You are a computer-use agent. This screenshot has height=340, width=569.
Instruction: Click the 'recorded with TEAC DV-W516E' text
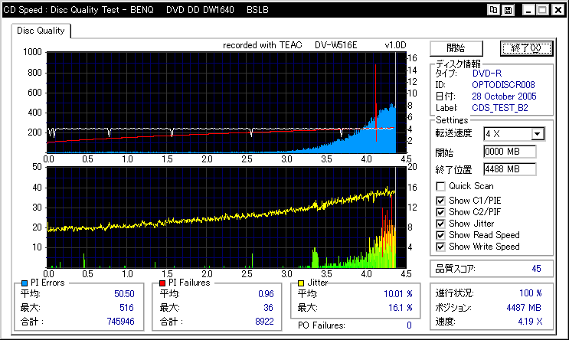click(290, 45)
